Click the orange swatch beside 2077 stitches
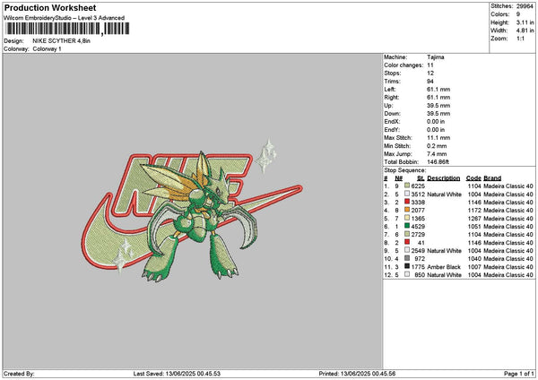This screenshot has height=380, width=538. point(407,210)
